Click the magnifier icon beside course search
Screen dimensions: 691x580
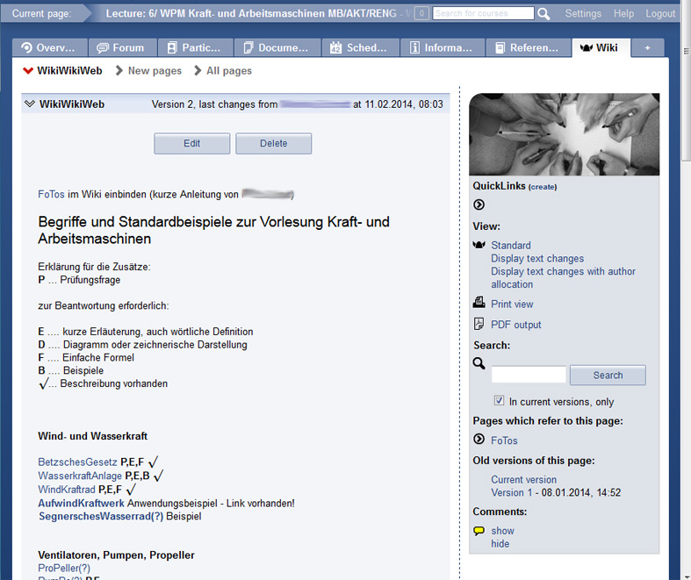tap(544, 14)
